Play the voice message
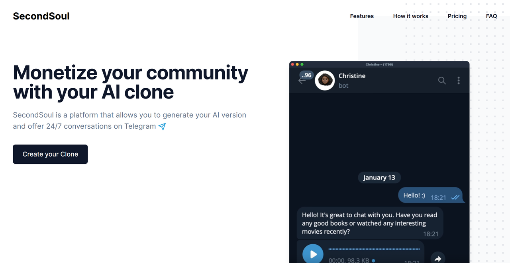Image resolution: width=510 pixels, height=263 pixels. [x=313, y=254]
